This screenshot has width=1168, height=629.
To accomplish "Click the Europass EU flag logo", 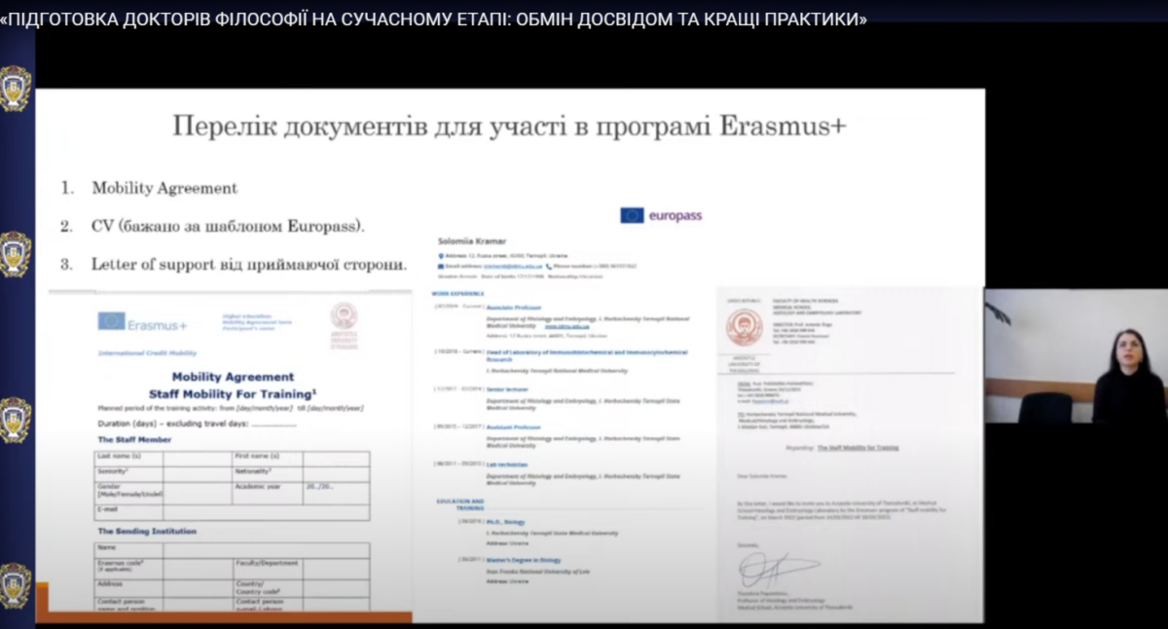I will [x=632, y=215].
